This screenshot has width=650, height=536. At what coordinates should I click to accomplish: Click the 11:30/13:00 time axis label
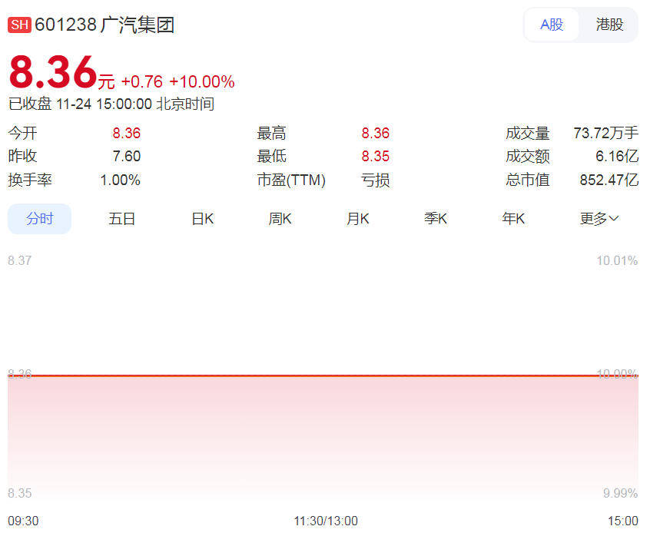(326, 521)
